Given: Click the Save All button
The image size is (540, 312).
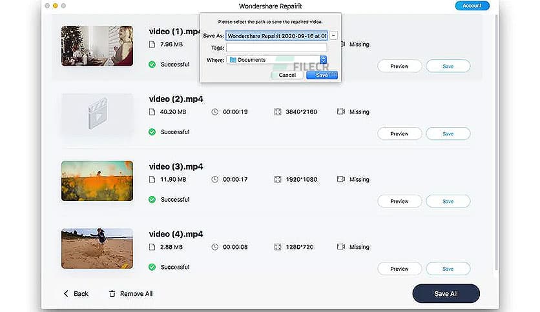Looking at the screenshot, I should tap(446, 293).
